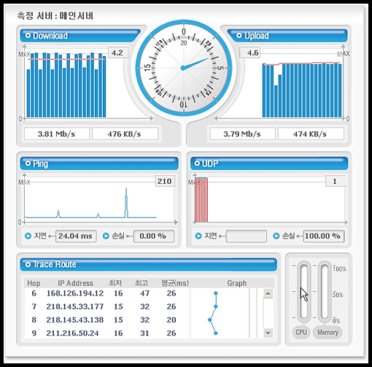The image size is (372, 367).
Task: Click the highest ping spike in graph
Action: tap(126, 202)
